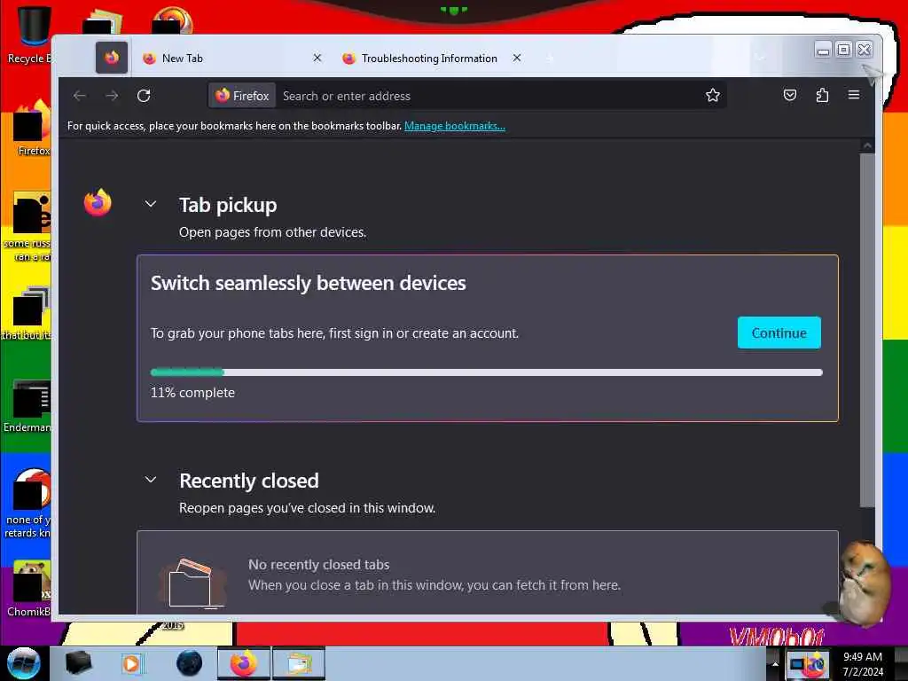Viewport: 908px width, 681px height.
Task: Close the Troubleshooting Information tab
Action: pos(517,58)
